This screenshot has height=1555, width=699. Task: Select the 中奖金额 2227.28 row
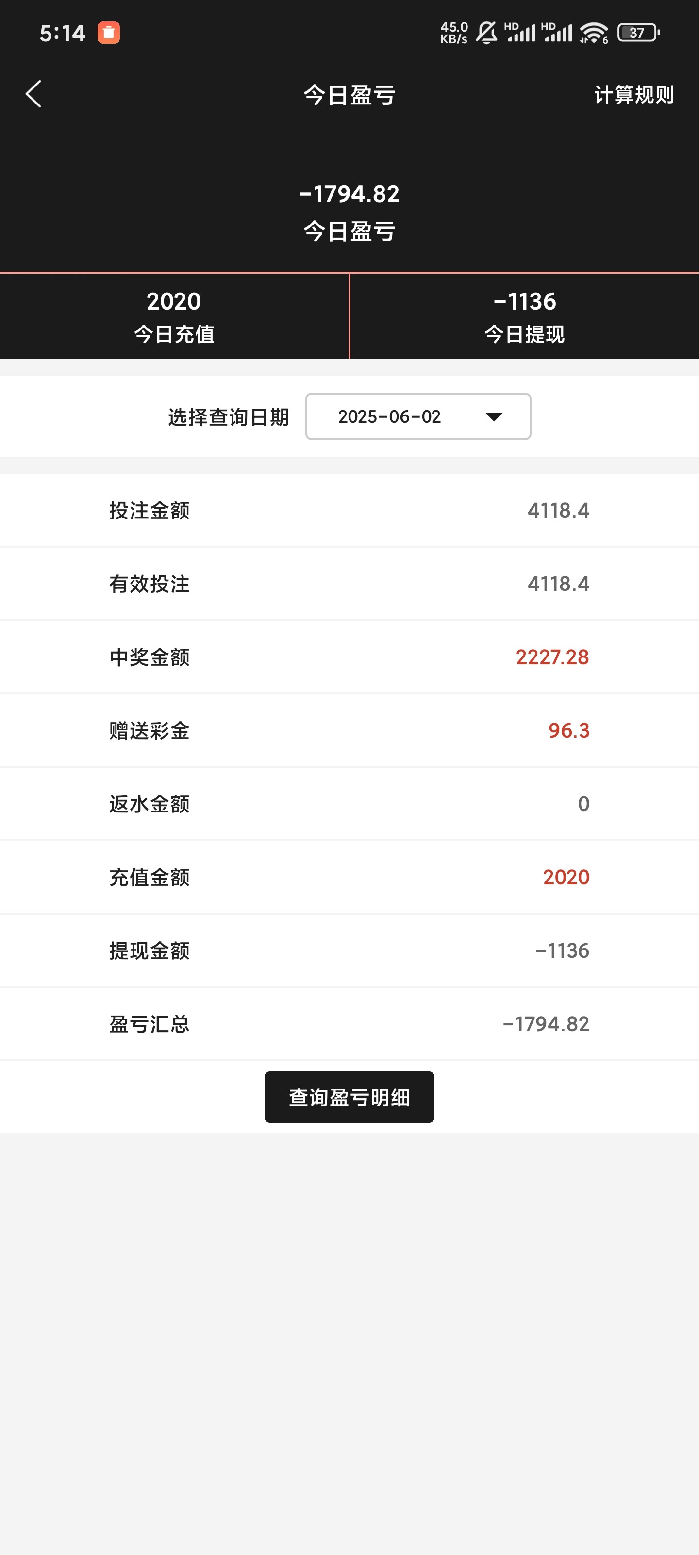click(x=349, y=657)
